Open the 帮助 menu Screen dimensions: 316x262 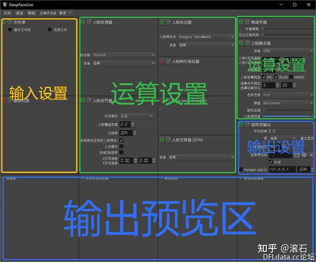coord(32,13)
